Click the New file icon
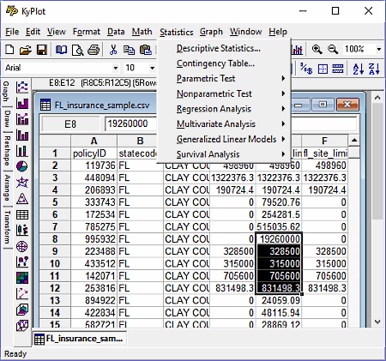 [9, 50]
